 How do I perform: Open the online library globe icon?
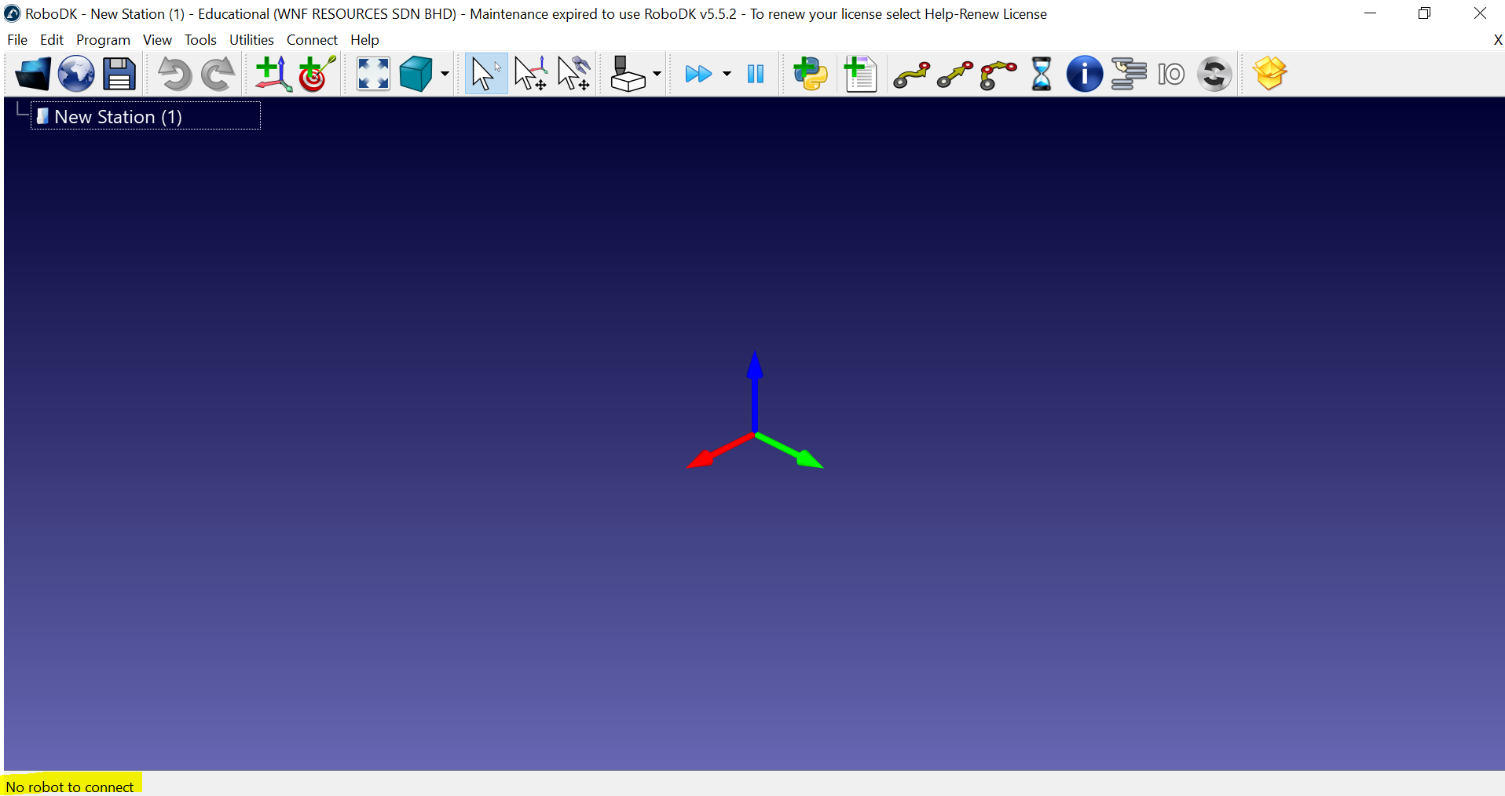76,75
